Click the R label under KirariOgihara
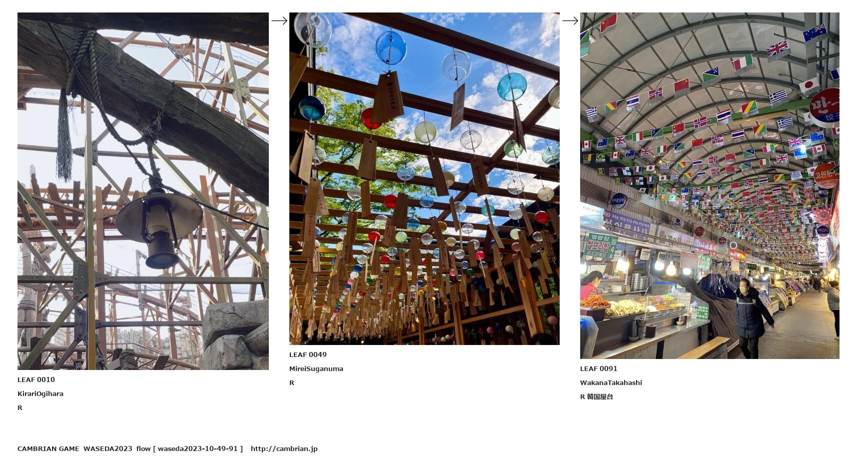 [20, 407]
